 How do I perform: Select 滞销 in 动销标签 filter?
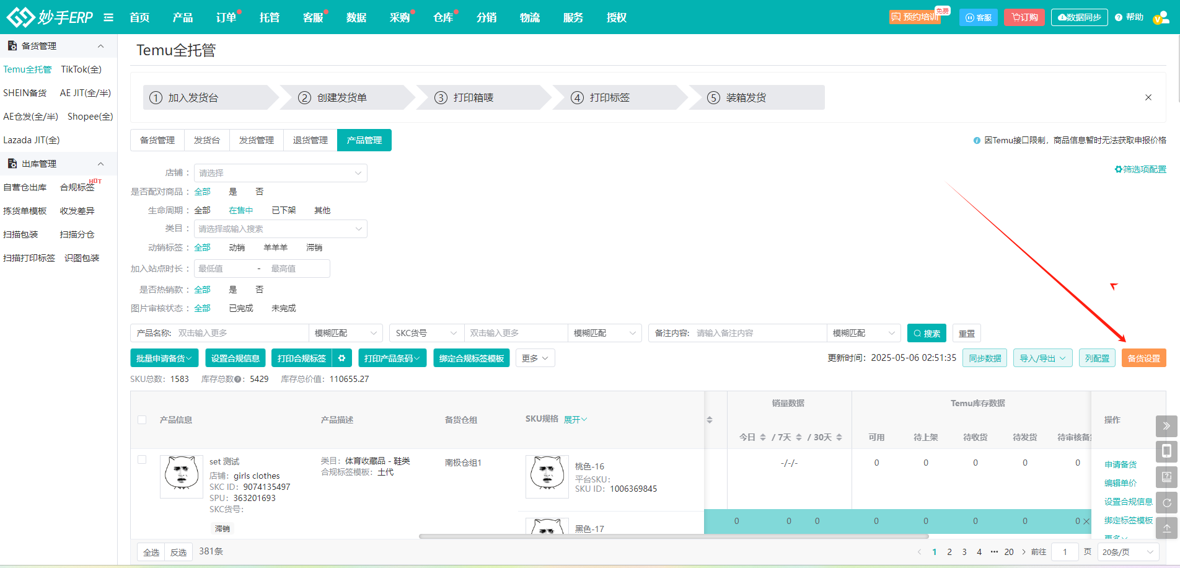(314, 247)
